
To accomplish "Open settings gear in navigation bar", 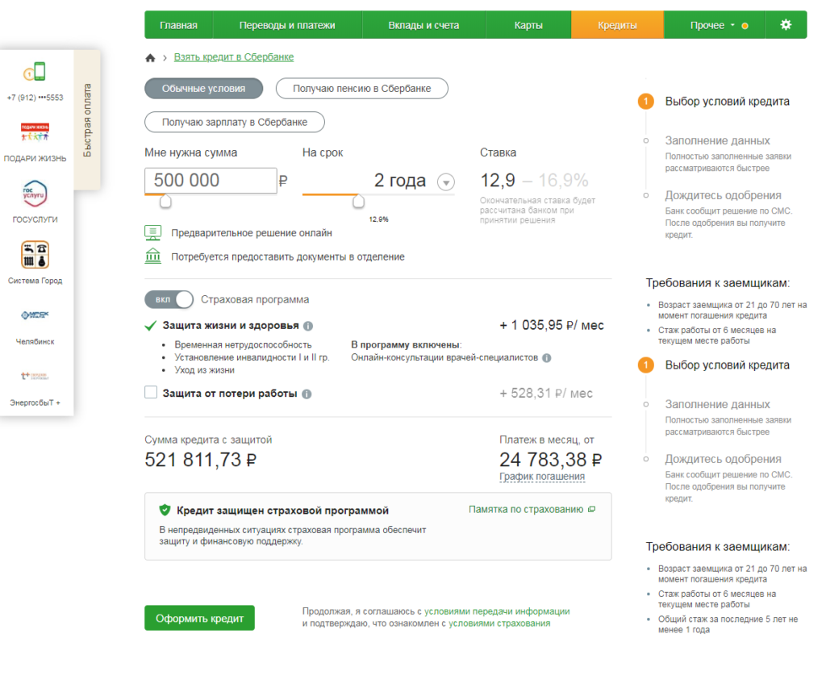I will (x=785, y=25).
